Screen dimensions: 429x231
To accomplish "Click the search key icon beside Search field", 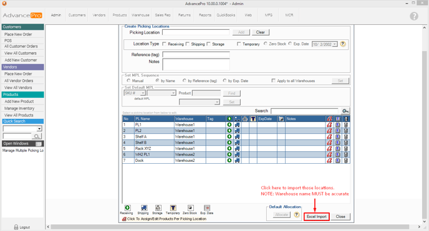I will (x=345, y=111).
